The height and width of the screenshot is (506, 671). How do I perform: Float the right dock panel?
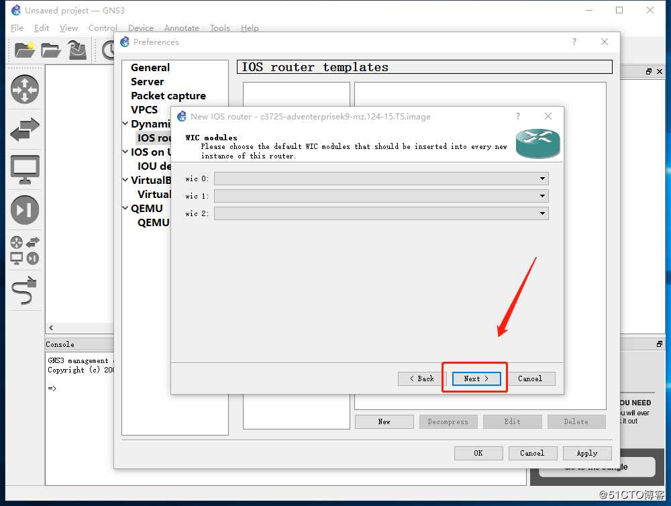pos(649,72)
